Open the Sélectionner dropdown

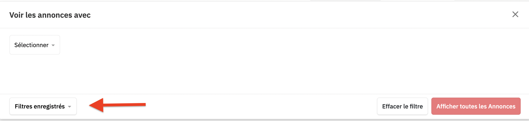35,45
